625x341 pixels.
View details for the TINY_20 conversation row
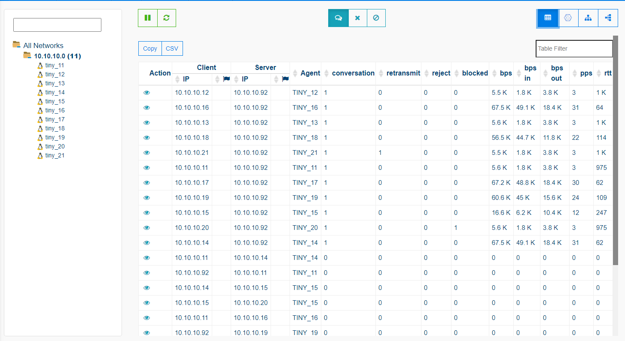(x=147, y=227)
